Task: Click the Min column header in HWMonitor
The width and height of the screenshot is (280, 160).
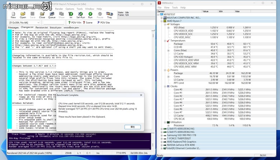Action: click(226, 11)
